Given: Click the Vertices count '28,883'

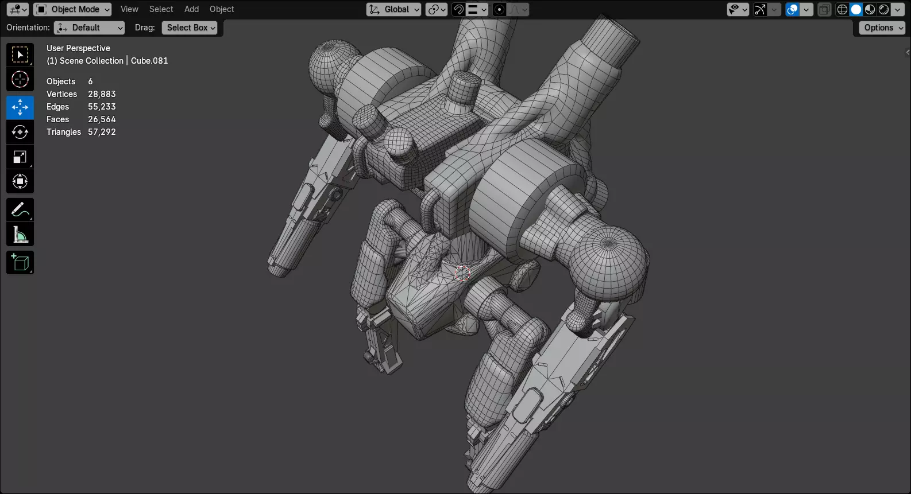Looking at the screenshot, I should coord(102,94).
